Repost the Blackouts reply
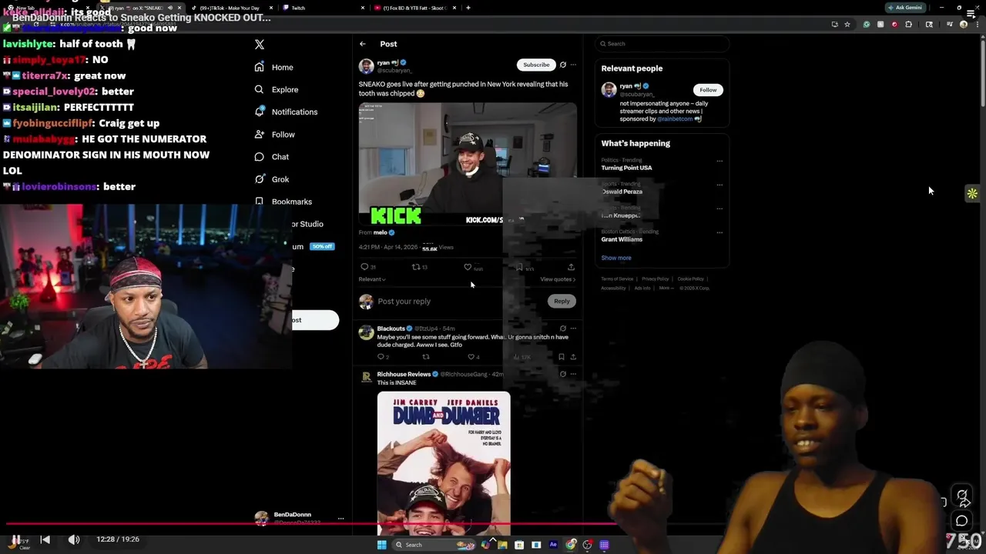 tap(425, 357)
